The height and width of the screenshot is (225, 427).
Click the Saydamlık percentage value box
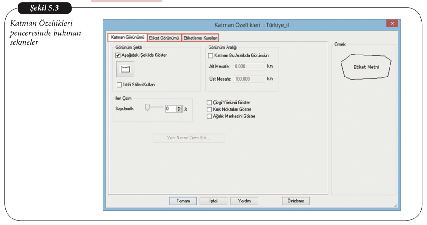pos(170,109)
